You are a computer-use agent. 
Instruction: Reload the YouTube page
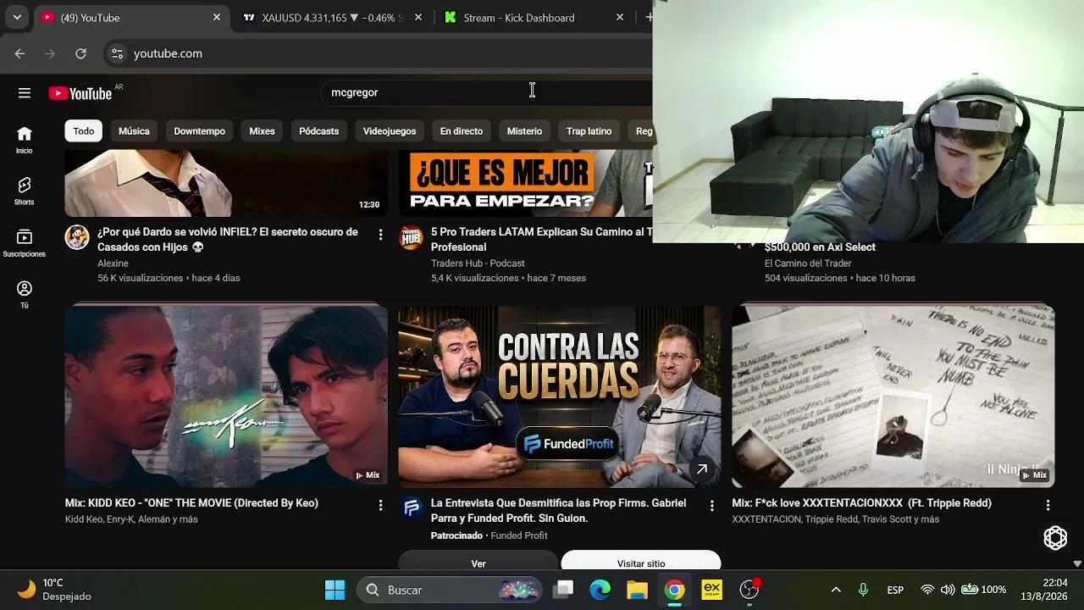point(80,53)
